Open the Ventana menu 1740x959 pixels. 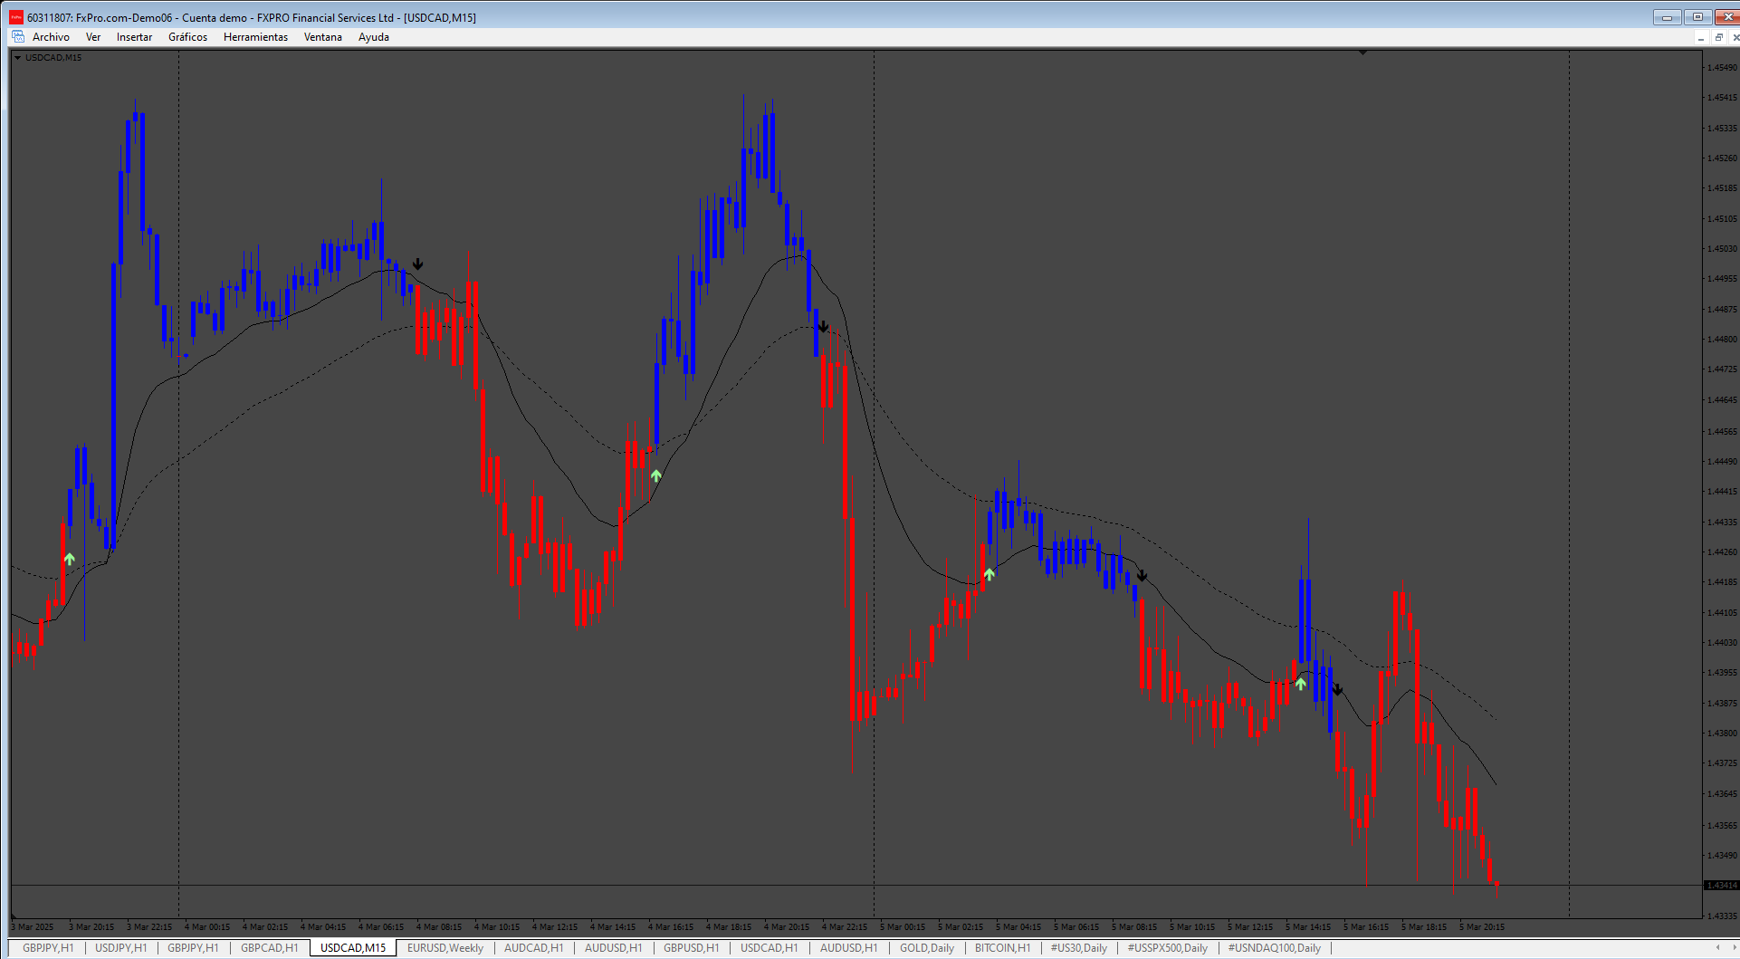click(x=322, y=37)
